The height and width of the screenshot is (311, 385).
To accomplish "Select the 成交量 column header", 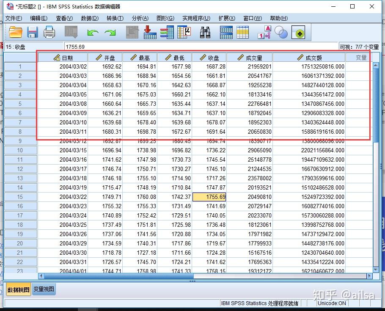I will click(250, 58).
